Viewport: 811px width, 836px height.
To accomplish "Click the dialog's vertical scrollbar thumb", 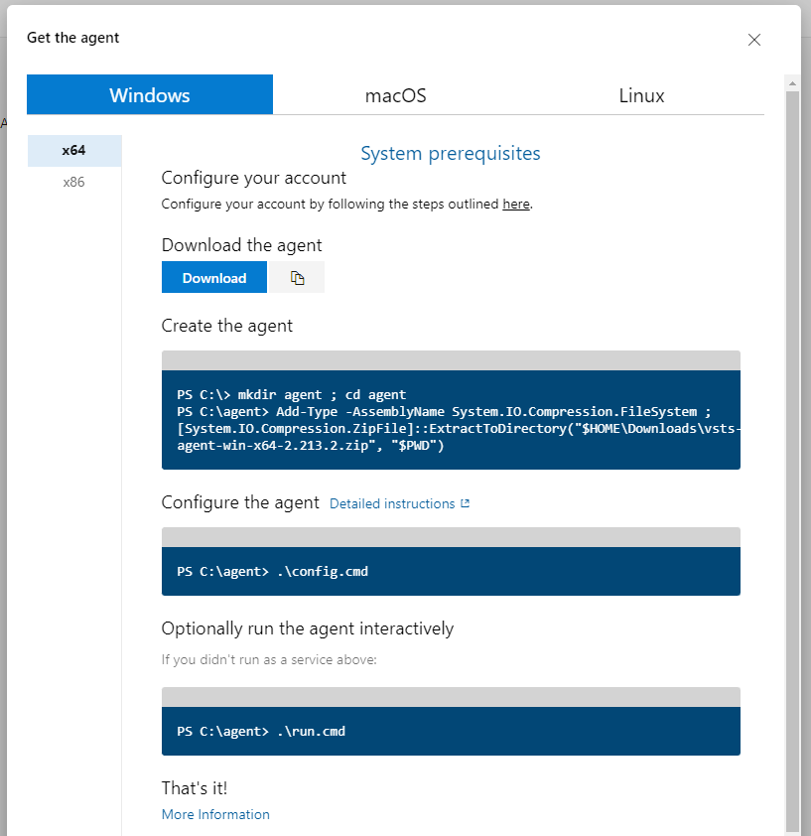I will pyautogui.click(x=791, y=447).
